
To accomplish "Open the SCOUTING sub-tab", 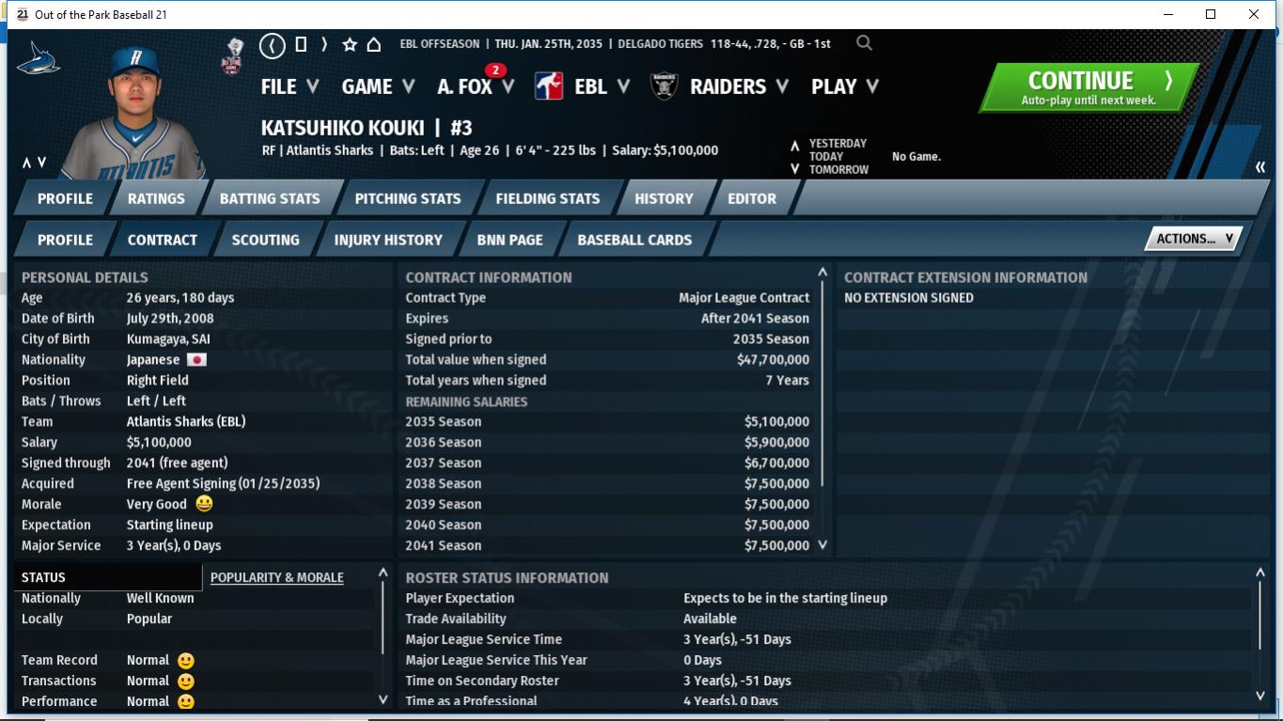I will click(266, 240).
